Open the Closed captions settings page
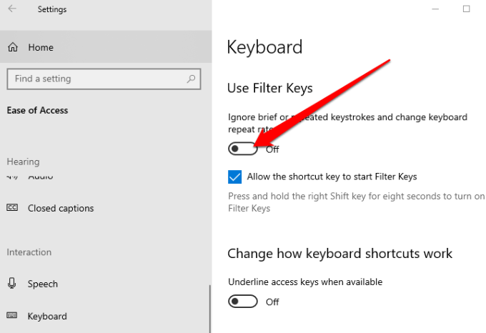 coord(61,209)
